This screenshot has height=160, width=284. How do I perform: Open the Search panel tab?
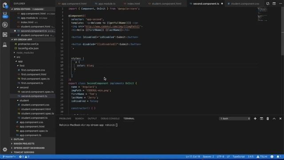pos(79,119)
